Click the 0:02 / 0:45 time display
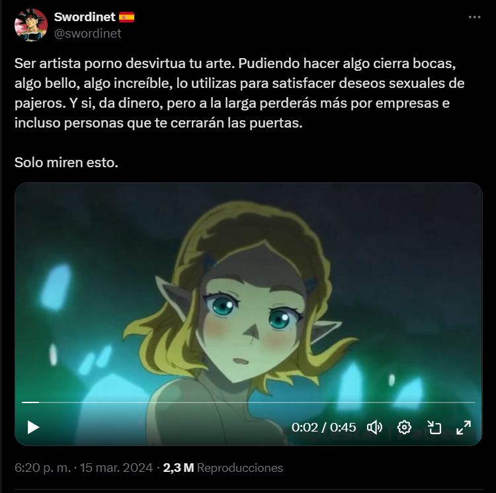 [x=323, y=428]
